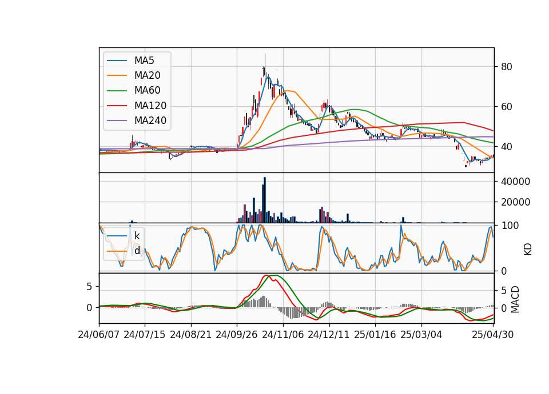The image size is (549, 394).
Task: Click the 24/06/07 date axis label
Action: click(99, 335)
